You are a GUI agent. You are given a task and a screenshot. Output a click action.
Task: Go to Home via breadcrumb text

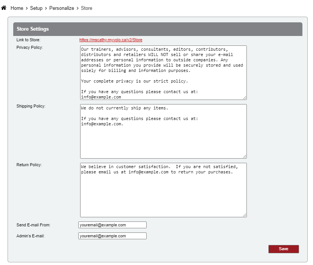click(x=17, y=8)
